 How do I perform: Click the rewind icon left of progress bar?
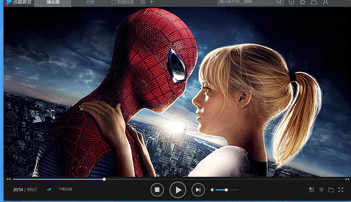8,179
